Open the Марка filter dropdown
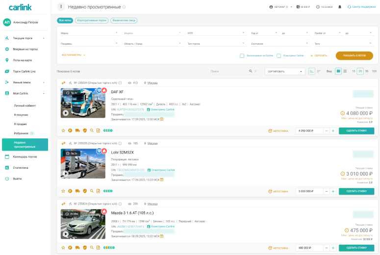The height and width of the screenshot is (255, 380). [89, 33]
